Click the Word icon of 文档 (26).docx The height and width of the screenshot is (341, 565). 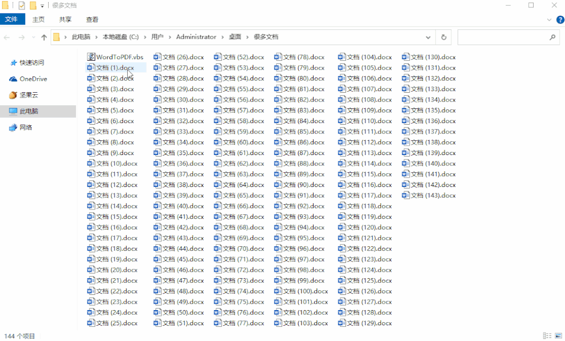point(157,57)
